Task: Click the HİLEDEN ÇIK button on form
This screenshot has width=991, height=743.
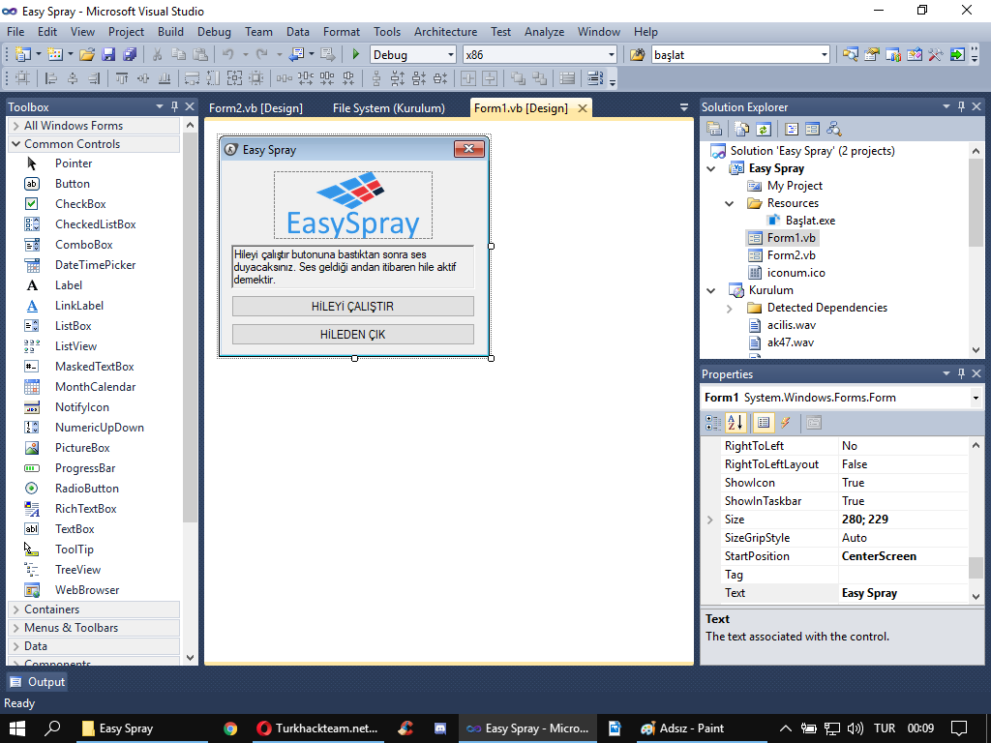Action: point(352,334)
